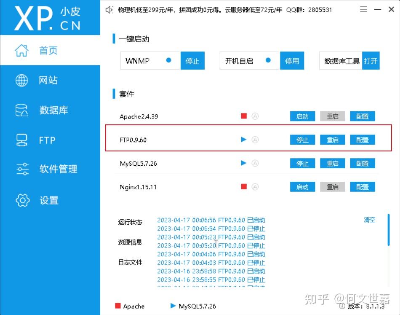Screen dimensions: 400x315
Task: Click 清空 to clear the log list
Action: click(369, 220)
